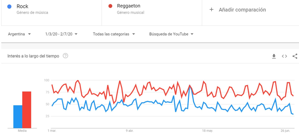The width and height of the screenshot is (299, 138).
Task: Expand the 1/3/20 - 2/7/20 date range dropdown
Action: point(61,34)
